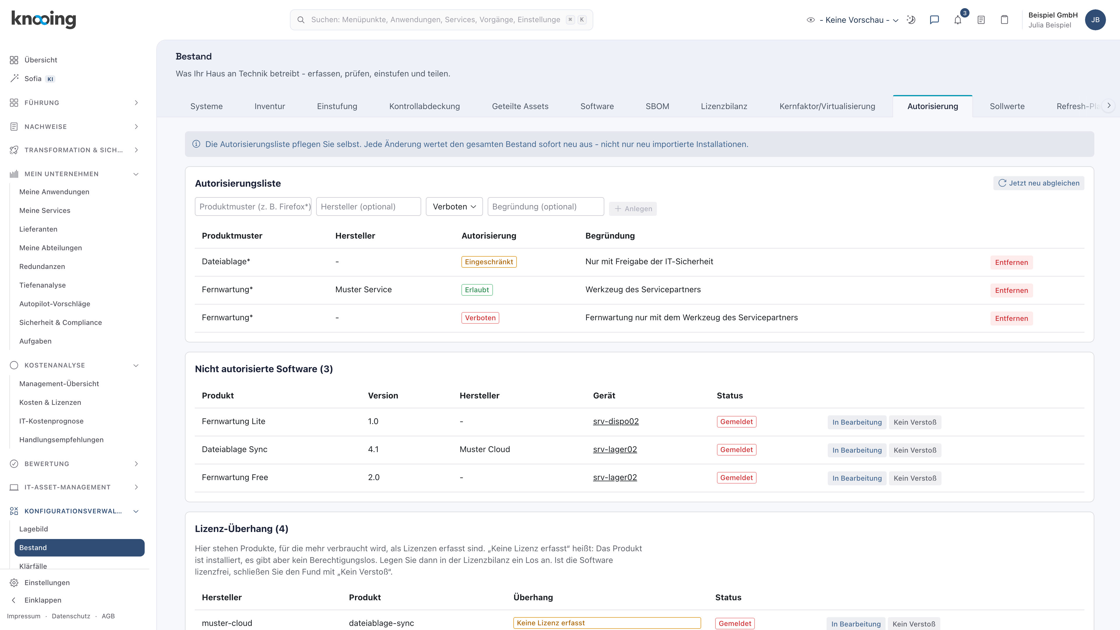Open the Impressum footer link

(x=23, y=616)
